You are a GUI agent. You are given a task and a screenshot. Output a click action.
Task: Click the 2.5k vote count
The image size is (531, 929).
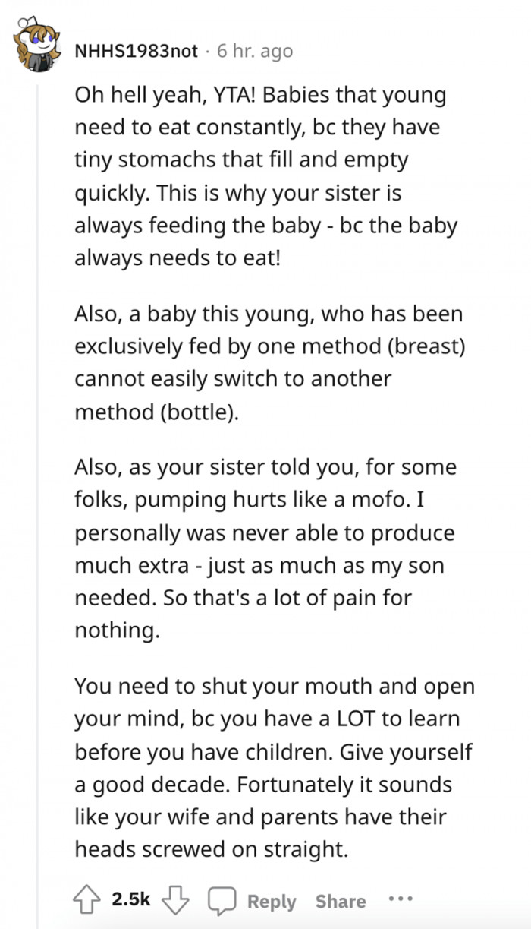[x=127, y=901]
